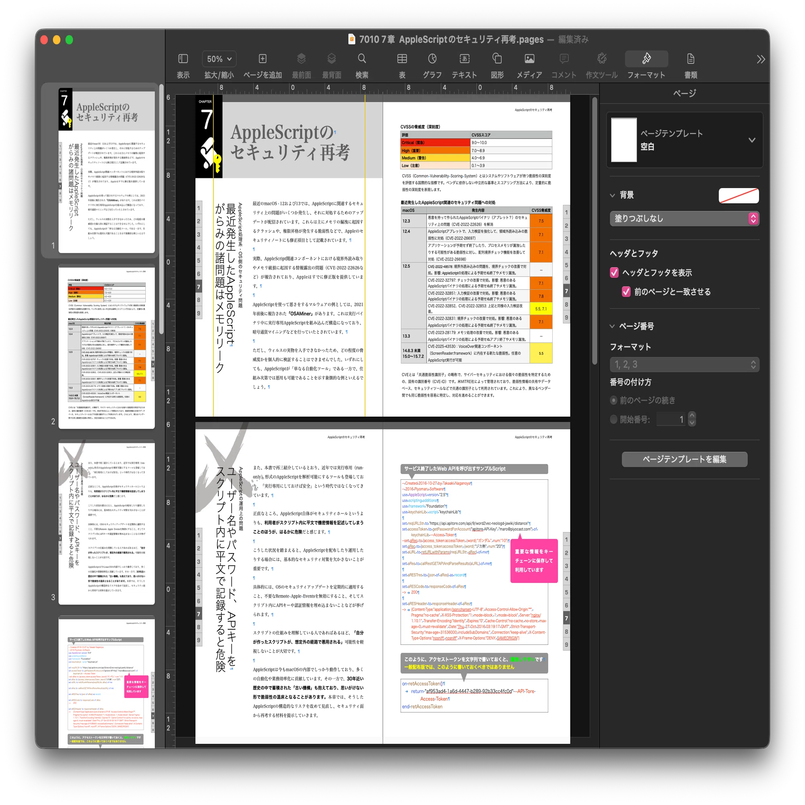Insert a table with the 表 icon

point(402,59)
